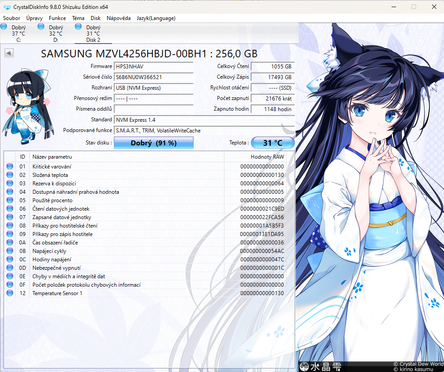Click status orb for Zapsané datové jednotky
The image size is (444, 372).
coord(10,217)
